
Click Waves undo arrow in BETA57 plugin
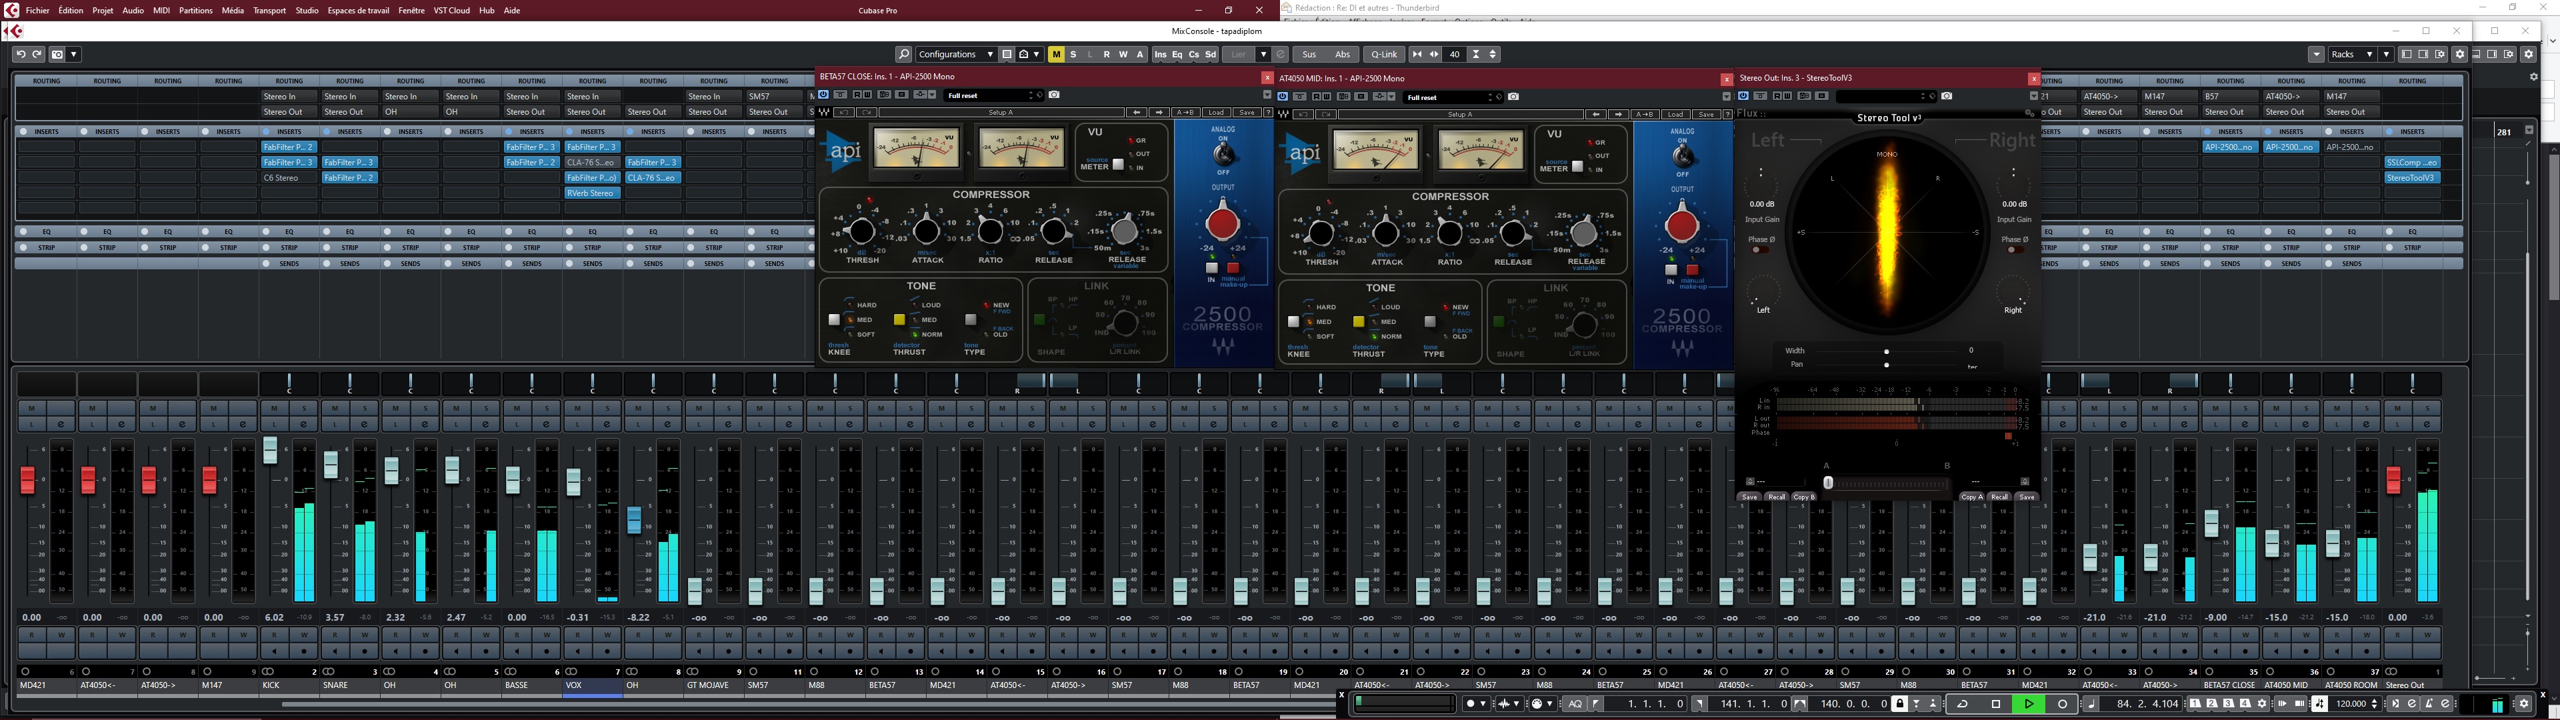coord(843,113)
